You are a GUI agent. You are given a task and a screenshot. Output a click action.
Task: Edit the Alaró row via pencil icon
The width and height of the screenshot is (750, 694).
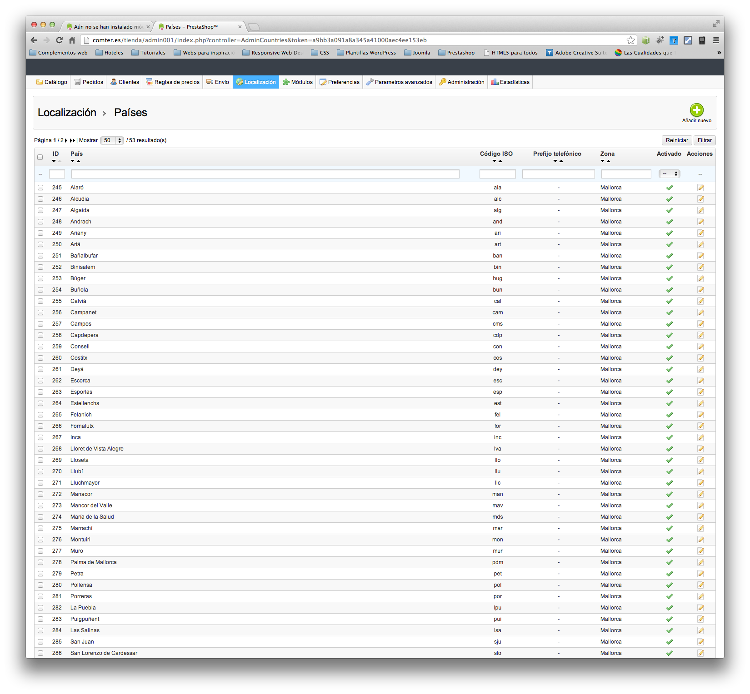pos(700,188)
